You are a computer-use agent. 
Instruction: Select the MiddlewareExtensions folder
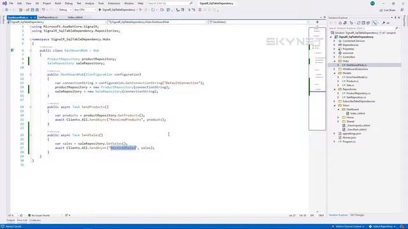click(x=355, y=69)
